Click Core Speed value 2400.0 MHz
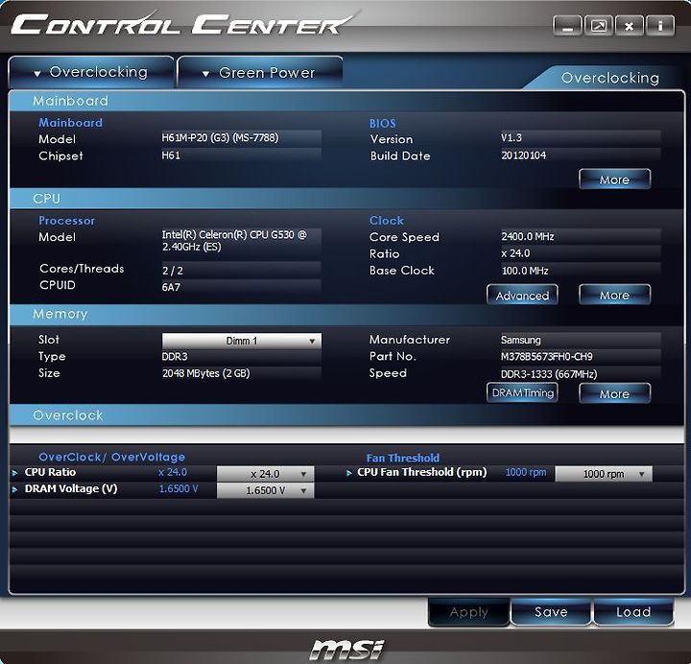Screen dimensions: 691x664 point(528,237)
